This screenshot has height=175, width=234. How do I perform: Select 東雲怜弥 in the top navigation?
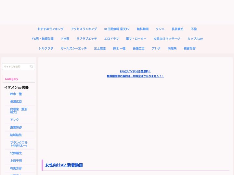pos(190,48)
